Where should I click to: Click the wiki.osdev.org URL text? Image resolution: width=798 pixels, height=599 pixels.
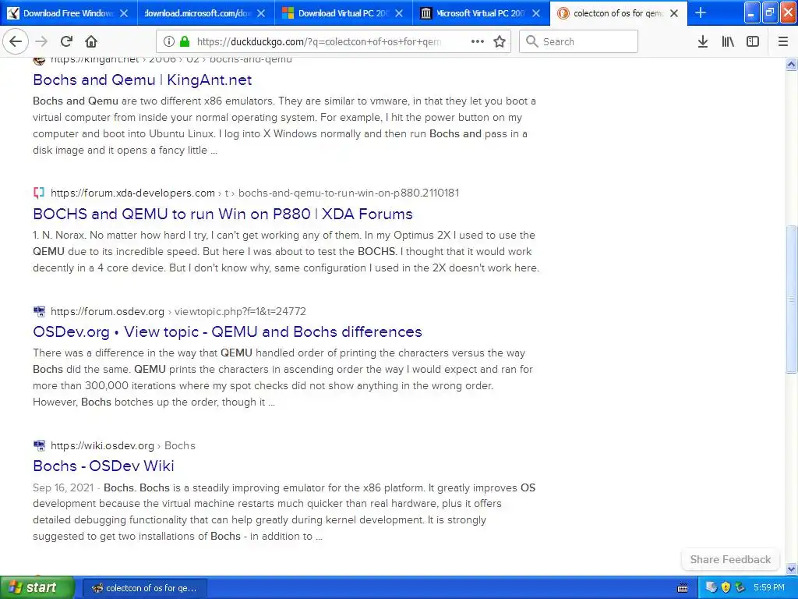(x=102, y=445)
